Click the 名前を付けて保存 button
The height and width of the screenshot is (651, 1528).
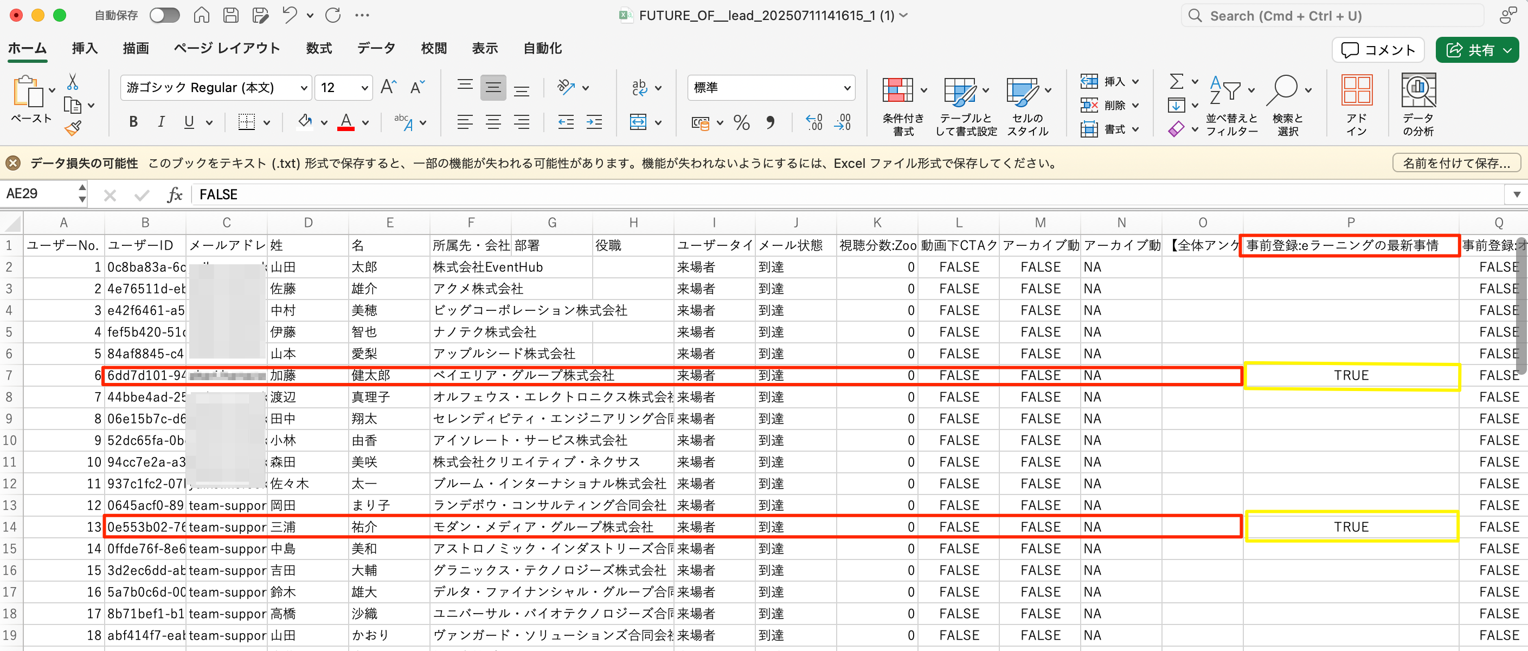[1456, 163]
